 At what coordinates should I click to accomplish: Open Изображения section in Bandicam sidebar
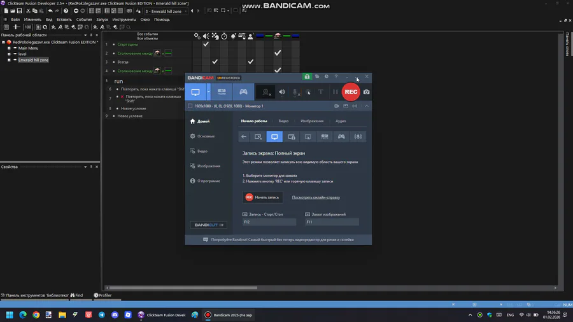click(205, 166)
